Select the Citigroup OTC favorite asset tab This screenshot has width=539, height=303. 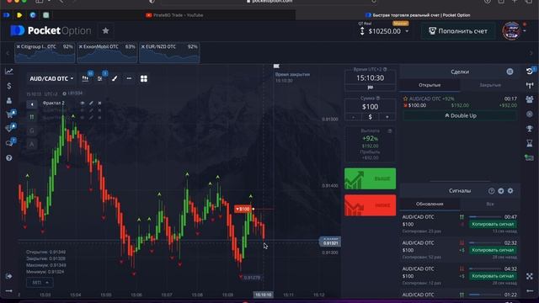coord(45,52)
